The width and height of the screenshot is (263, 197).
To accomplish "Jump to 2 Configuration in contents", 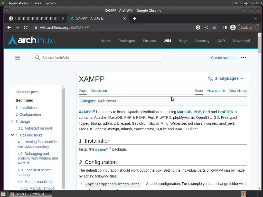I will click(x=28, y=114).
